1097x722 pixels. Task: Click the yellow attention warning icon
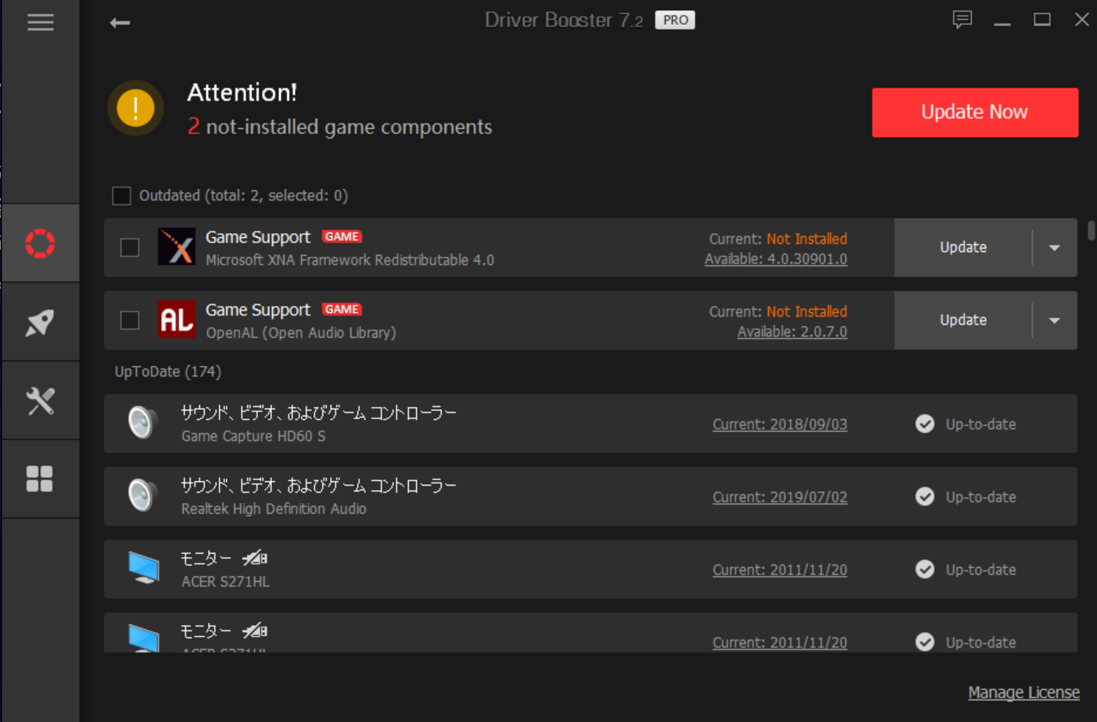[x=135, y=108]
